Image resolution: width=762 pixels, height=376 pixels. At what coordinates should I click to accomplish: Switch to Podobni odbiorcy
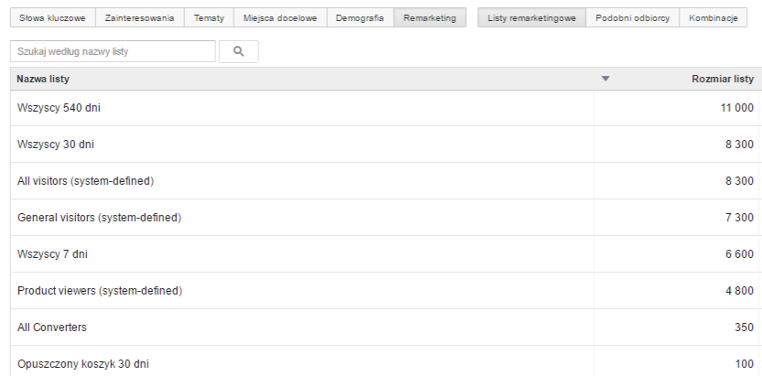pyautogui.click(x=630, y=20)
